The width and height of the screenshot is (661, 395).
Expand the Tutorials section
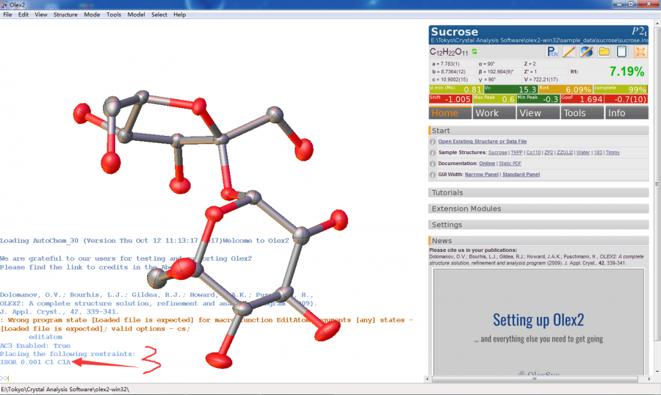[538, 192]
